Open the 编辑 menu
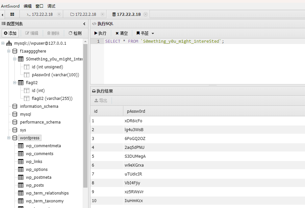Viewport: 305px width, 208px height. [28, 6]
